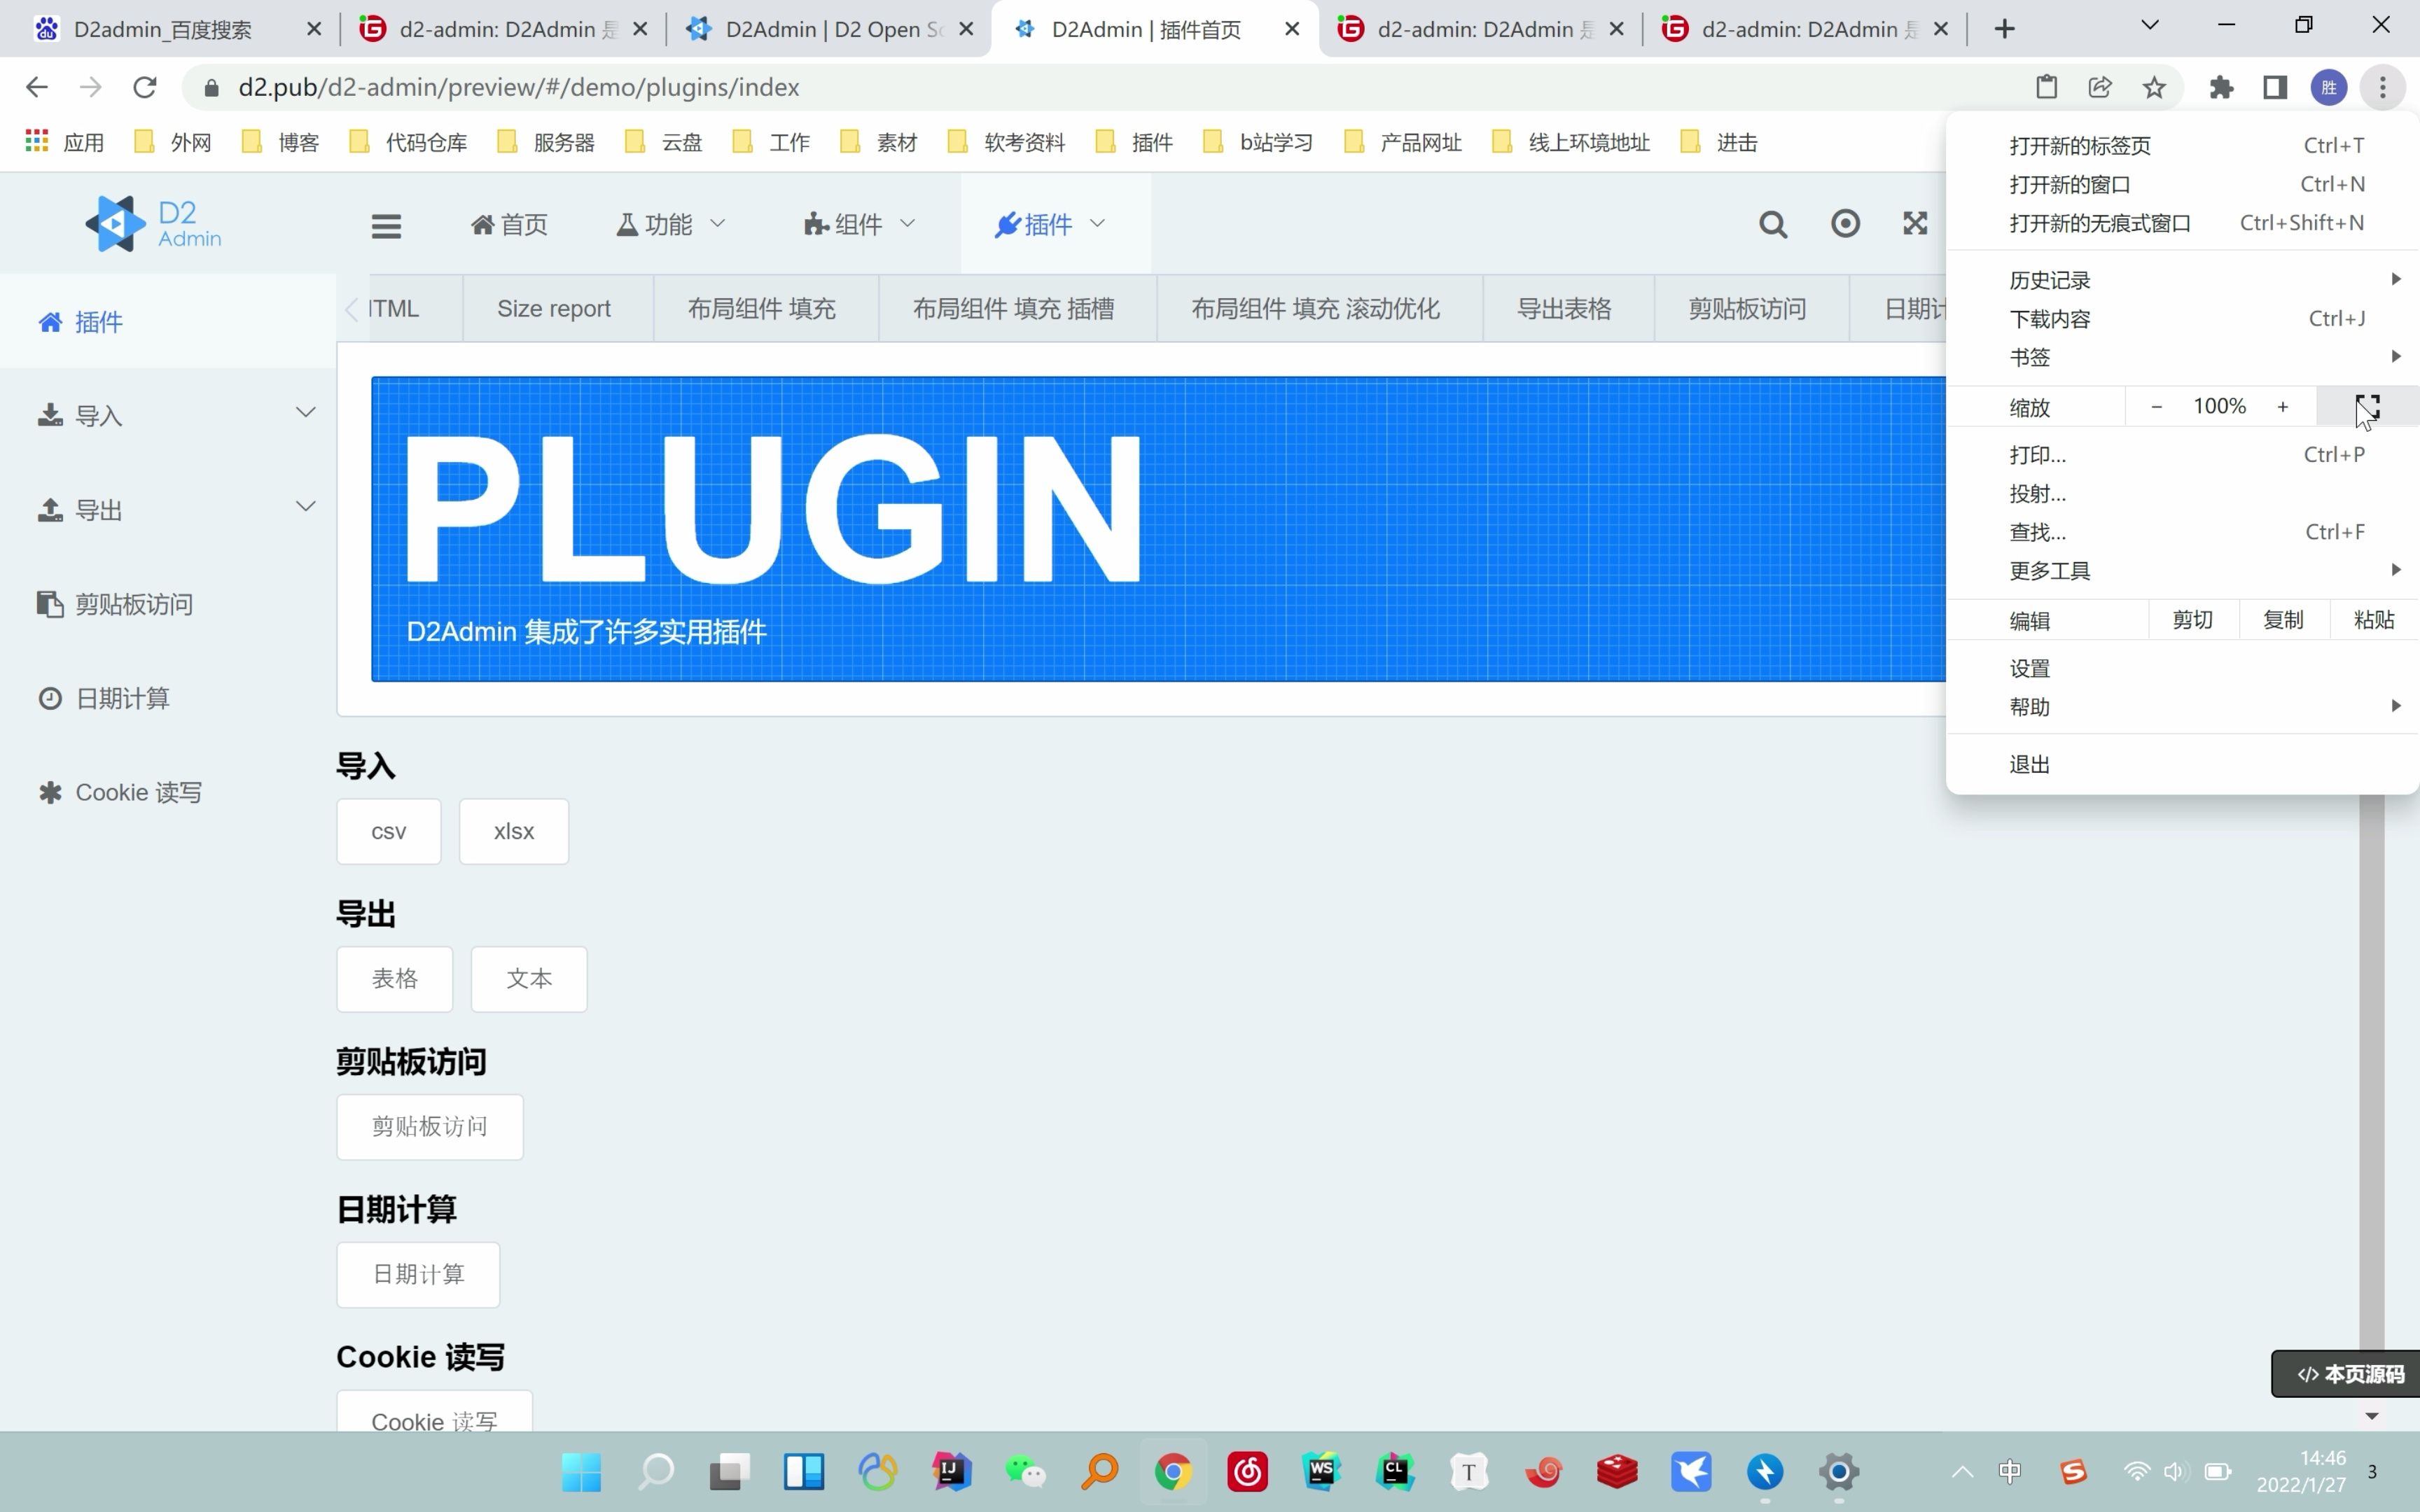Decrease zoom with minus button
Screen dimensions: 2420x1512
2156,406
